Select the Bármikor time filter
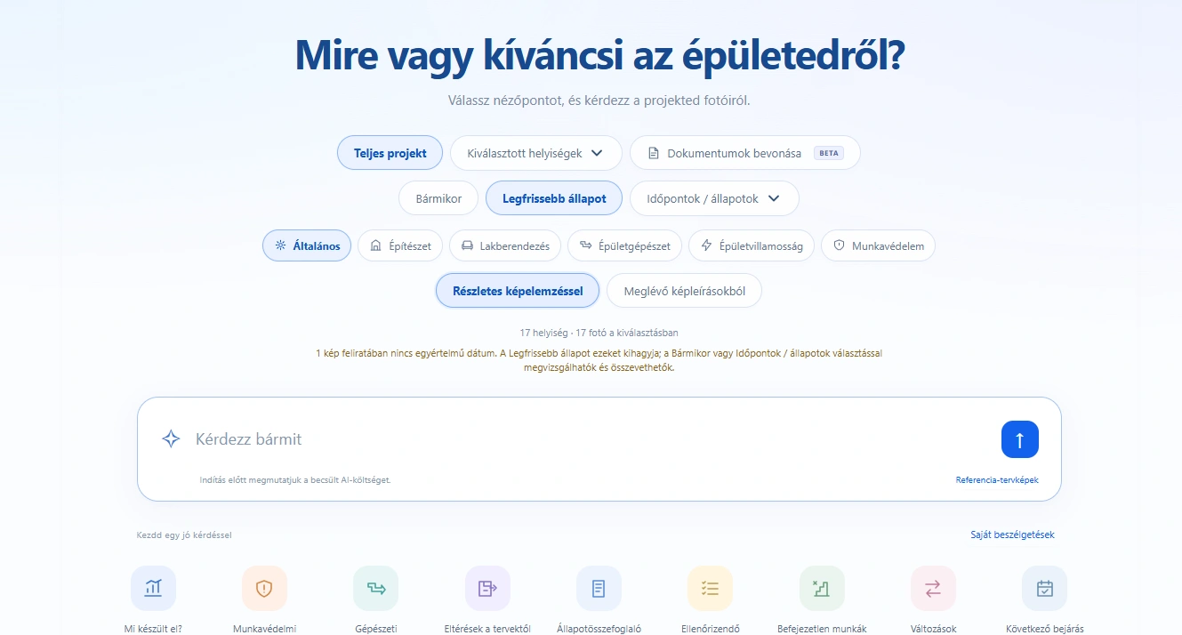This screenshot has width=1182, height=635. [x=438, y=198]
